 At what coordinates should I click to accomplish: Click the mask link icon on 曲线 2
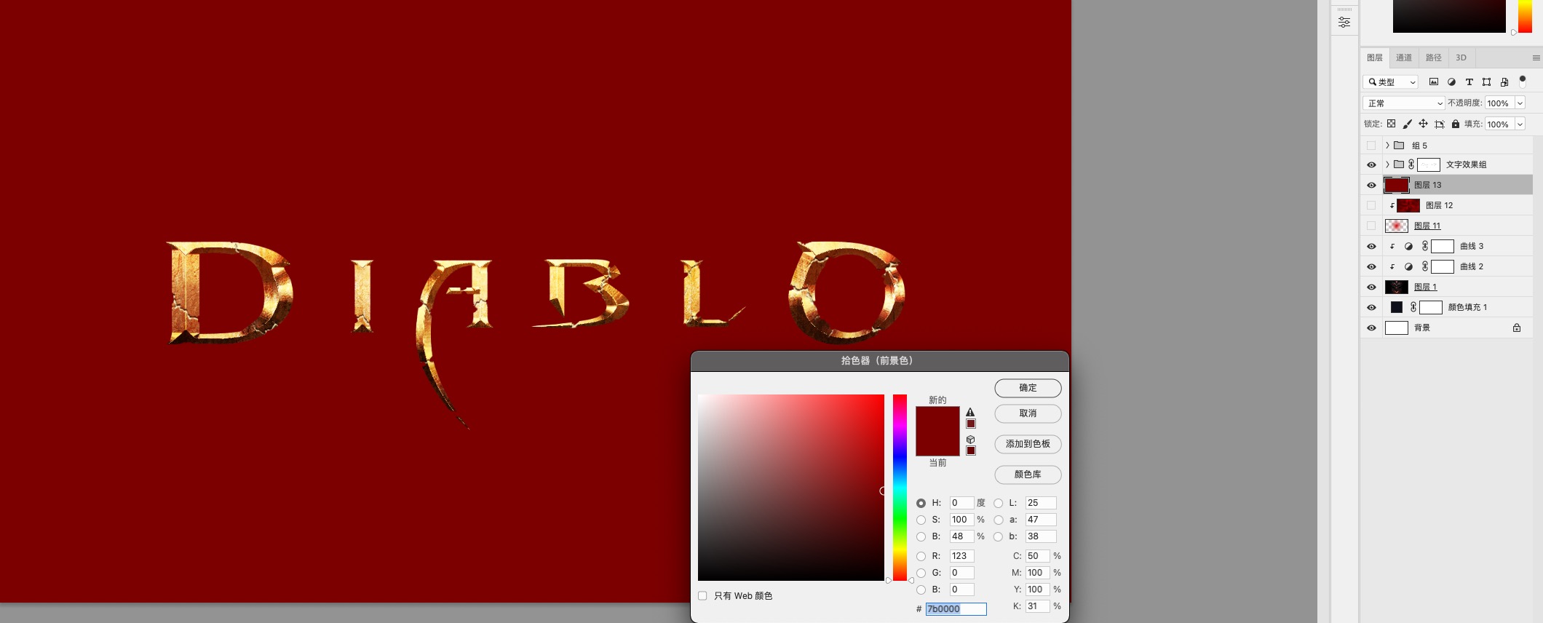[x=1425, y=266]
